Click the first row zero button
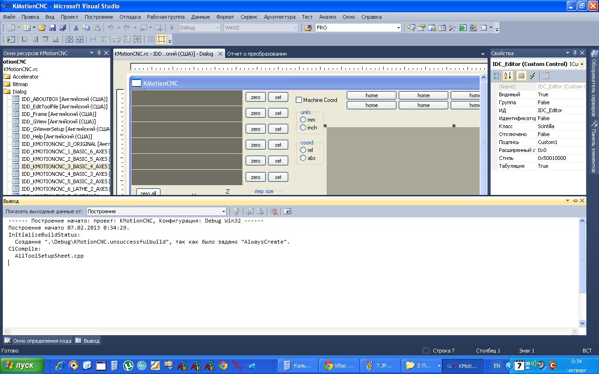The height and width of the screenshot is (374, 599). click(256, 97)
